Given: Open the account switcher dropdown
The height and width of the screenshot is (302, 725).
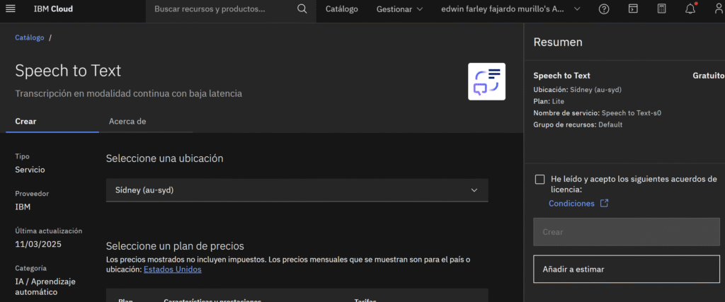Looking at the screenshot, I should (510, 9).
